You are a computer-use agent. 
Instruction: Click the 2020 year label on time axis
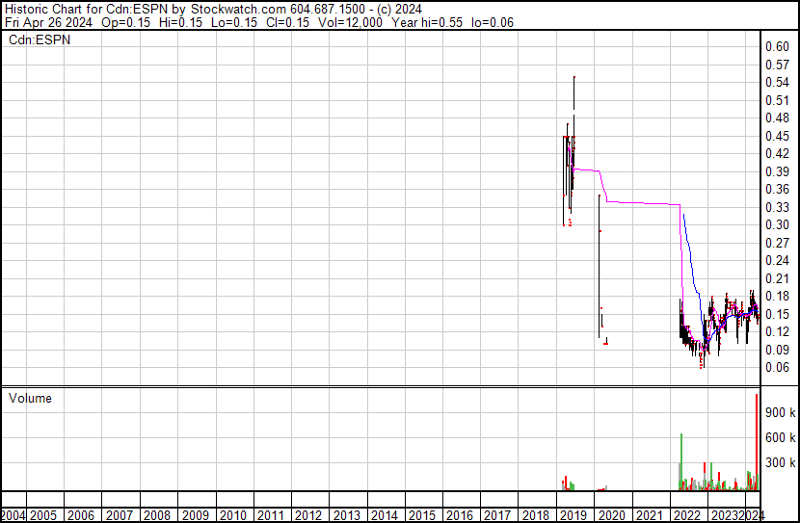click(x=611, y=515)
